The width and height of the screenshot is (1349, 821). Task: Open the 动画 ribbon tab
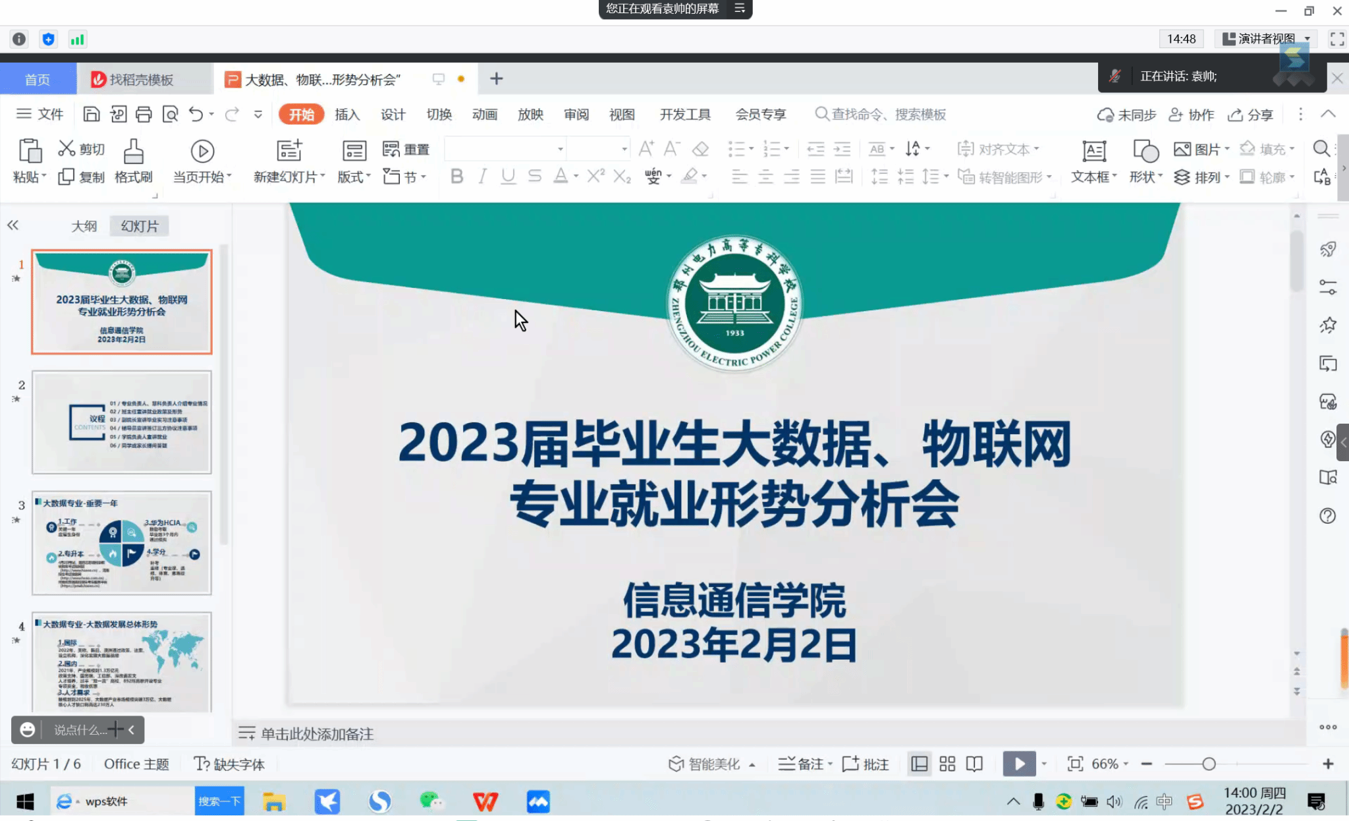click(x=485, y=115)
